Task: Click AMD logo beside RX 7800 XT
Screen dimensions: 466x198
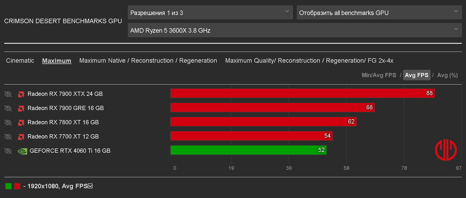Action: click(x=21, y=122)
